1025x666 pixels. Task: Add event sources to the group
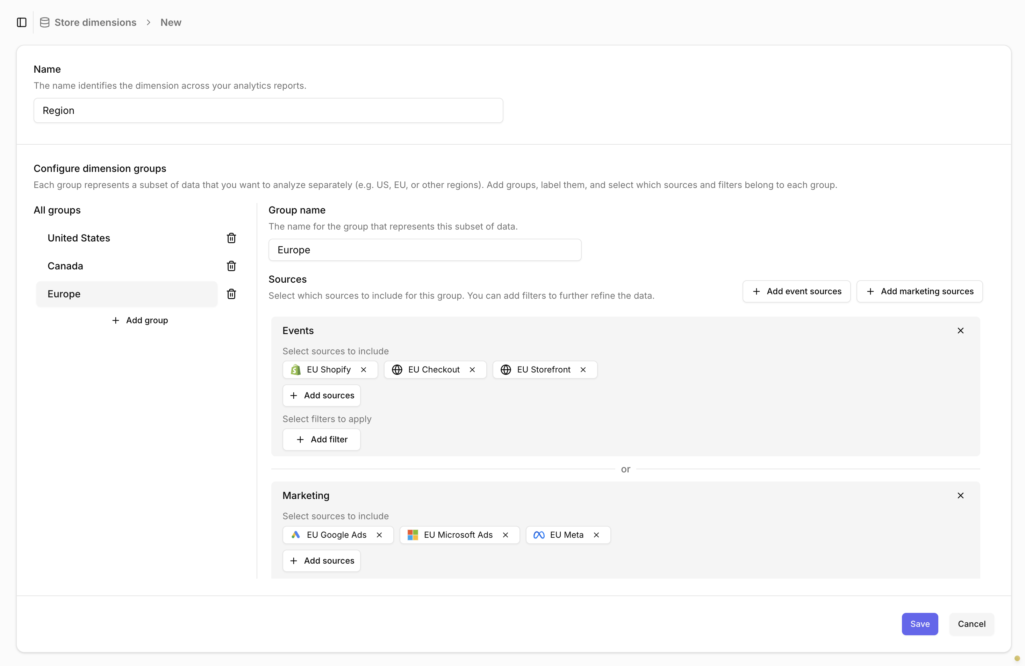coord(796,291)
